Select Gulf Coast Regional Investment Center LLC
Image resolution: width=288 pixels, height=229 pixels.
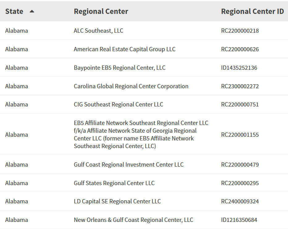[x=128, y=164]
